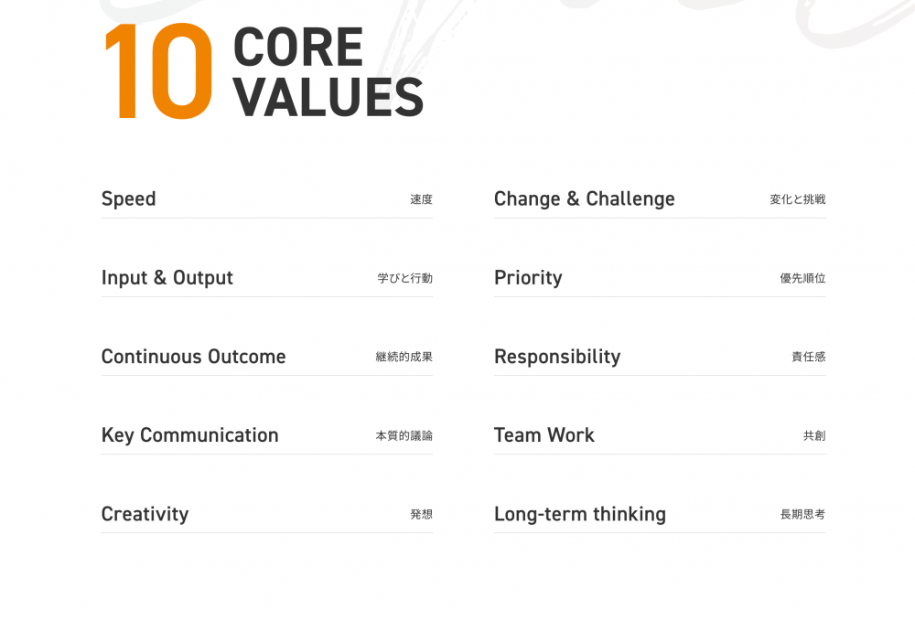
Task: Click the Japanese label 長期思考
Action: point(803,514)
